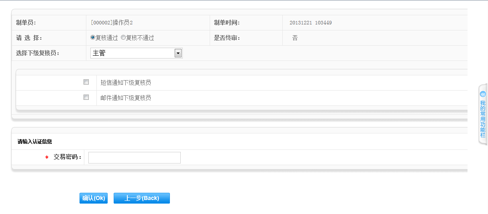Image resolution: width=488 pixels, height=214 pixels.
Task: Enable the 短信通知下级复核员 checkbox
Action: pyautogui.click(x=86, y=82)
